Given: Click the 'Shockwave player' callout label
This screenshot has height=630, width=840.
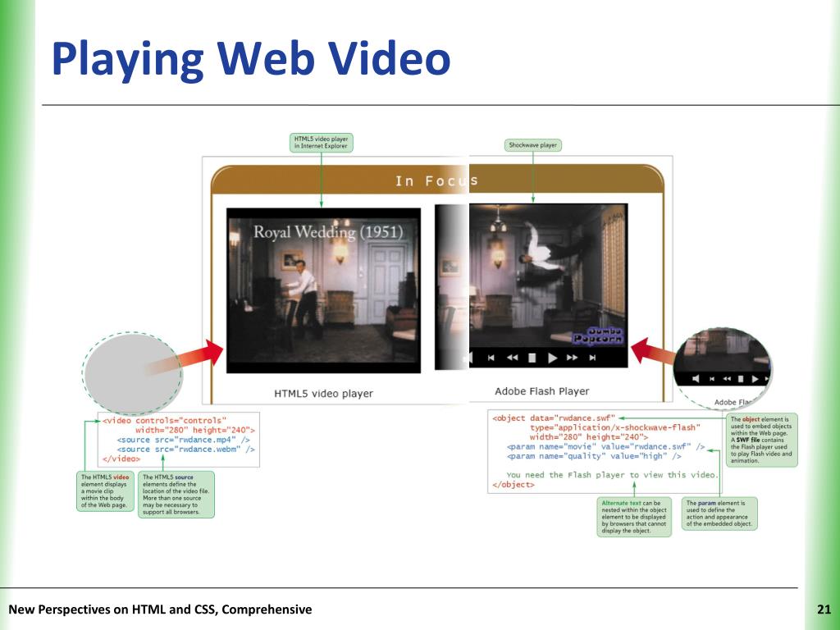Looking at the screenshot, I should pos(533,145).
